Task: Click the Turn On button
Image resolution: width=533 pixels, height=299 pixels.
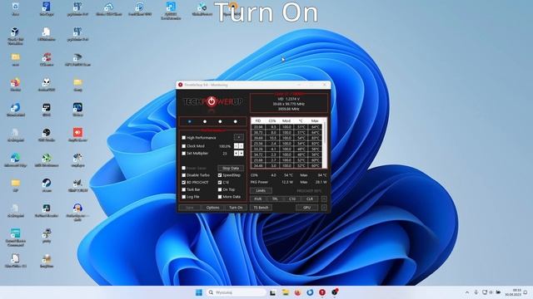Action: click(x=236, y=208)
